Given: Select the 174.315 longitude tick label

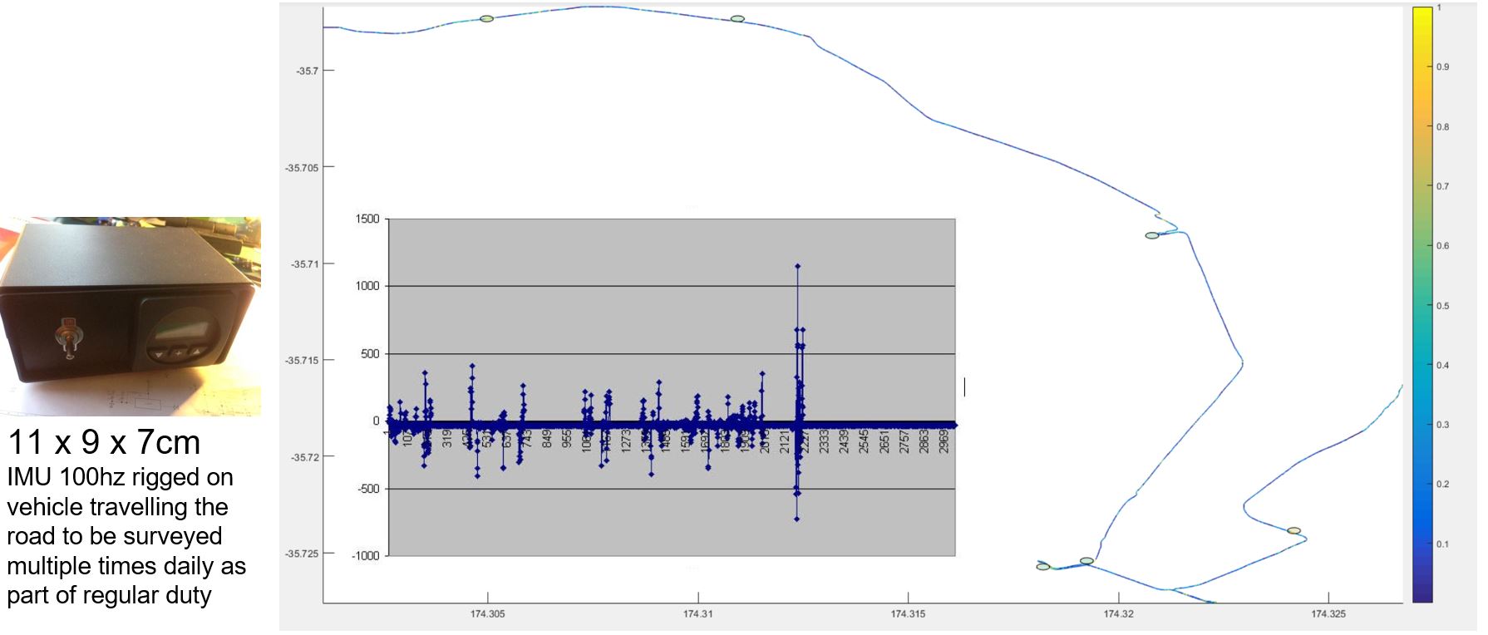Looking at the screenshot, I should point(908,614).
